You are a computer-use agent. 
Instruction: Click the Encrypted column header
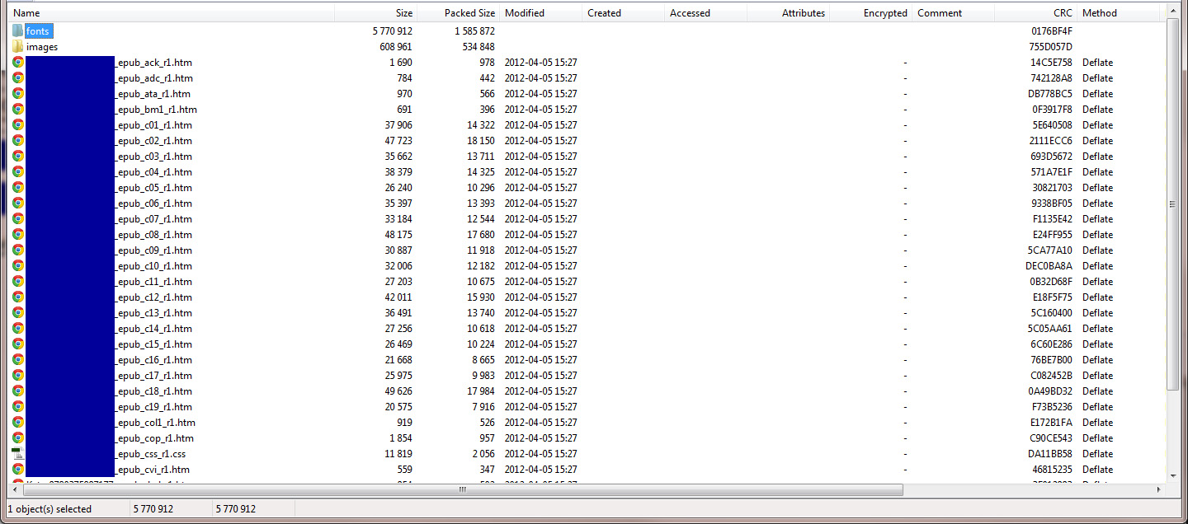tap(871, 13)
